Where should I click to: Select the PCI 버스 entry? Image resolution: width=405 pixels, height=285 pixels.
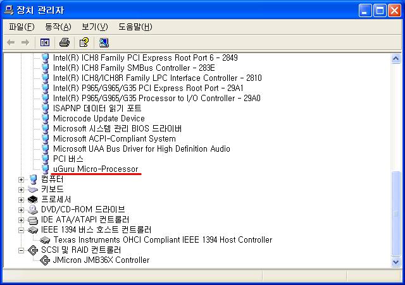pyautogui.click(x=68, y=159)
